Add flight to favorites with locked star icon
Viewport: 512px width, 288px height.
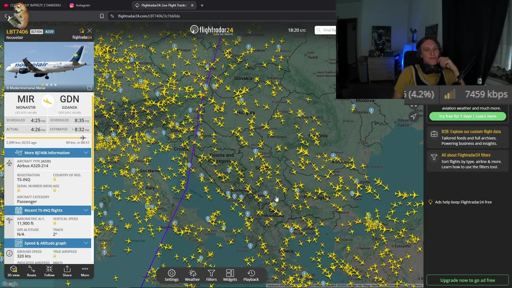(82, 31)
